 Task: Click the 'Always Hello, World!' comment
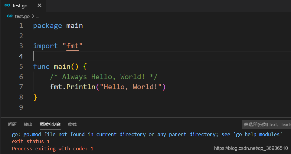103,77
